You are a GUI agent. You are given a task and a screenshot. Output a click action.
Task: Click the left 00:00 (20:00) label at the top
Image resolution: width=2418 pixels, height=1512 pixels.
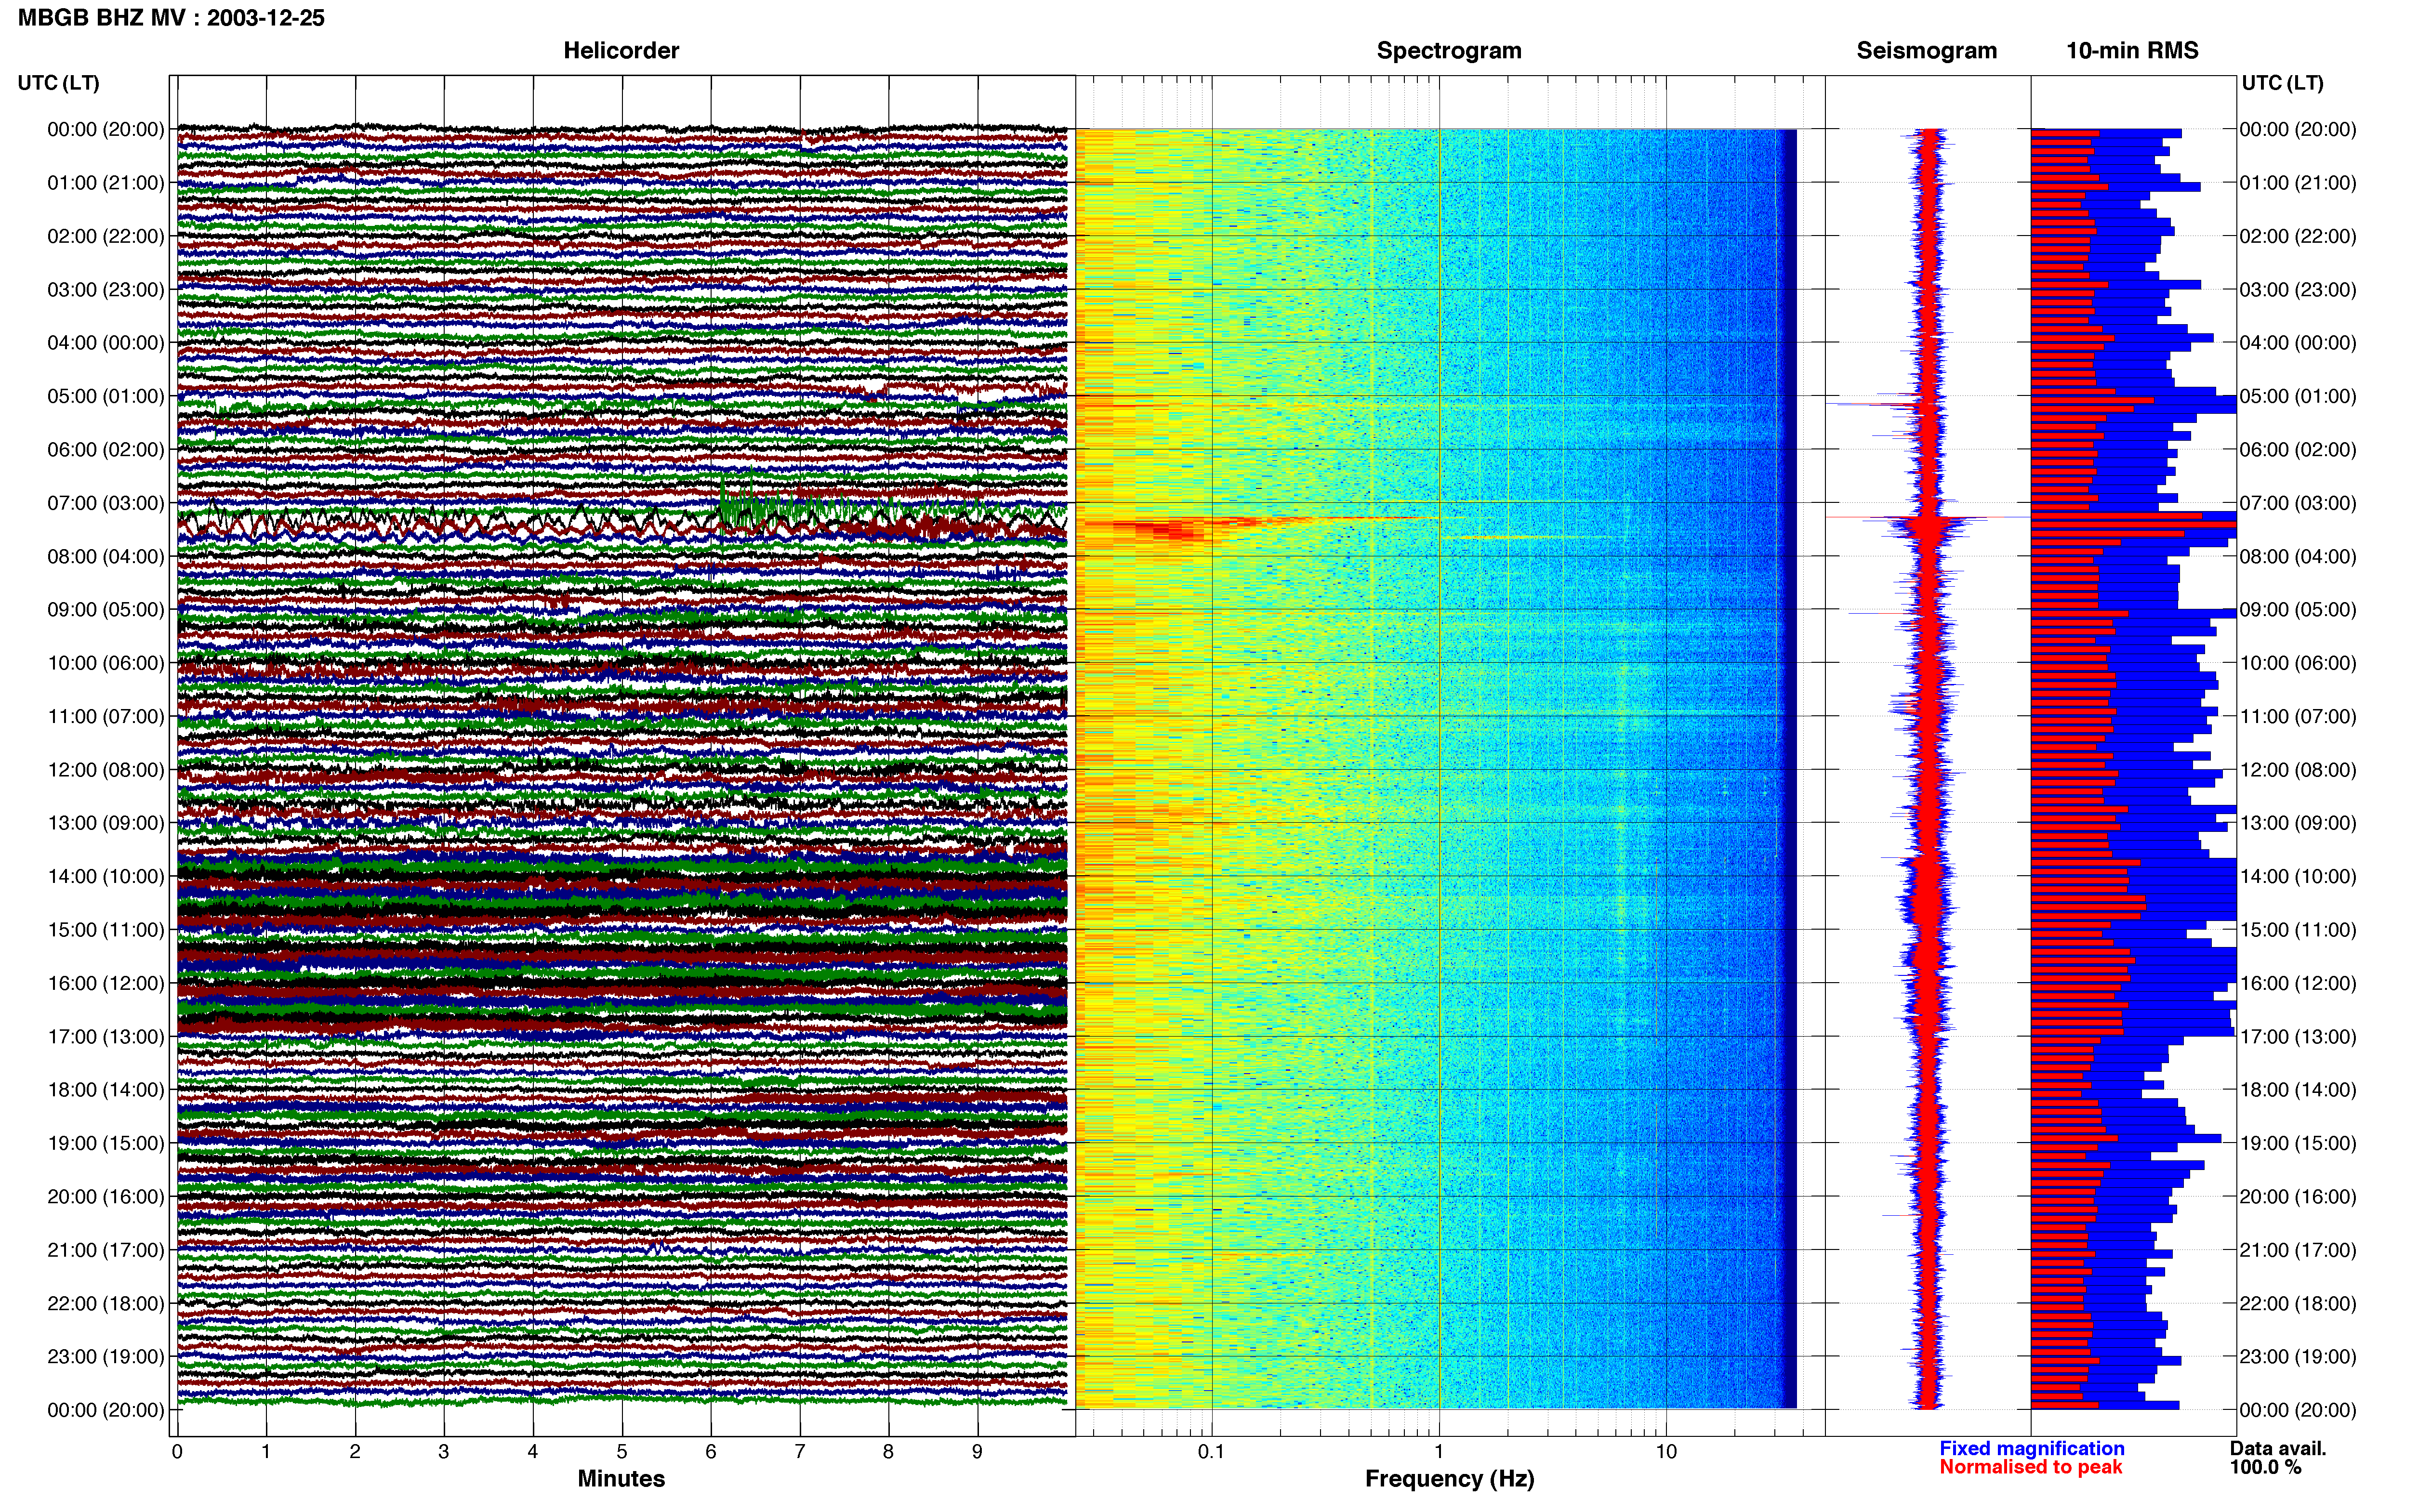click(x=106, y=129)
